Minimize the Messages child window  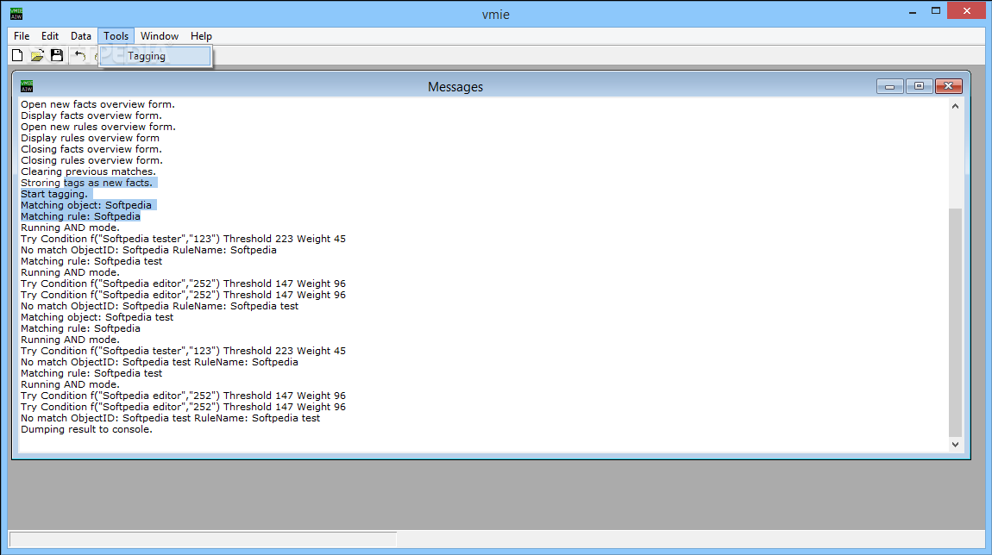[889, 86]
